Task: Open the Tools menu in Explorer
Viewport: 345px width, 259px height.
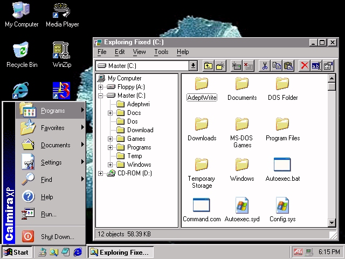Action: point(161,52)
